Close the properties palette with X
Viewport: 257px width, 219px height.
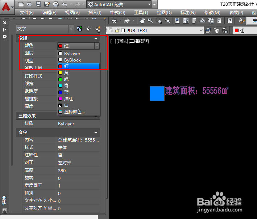[5, 23]
